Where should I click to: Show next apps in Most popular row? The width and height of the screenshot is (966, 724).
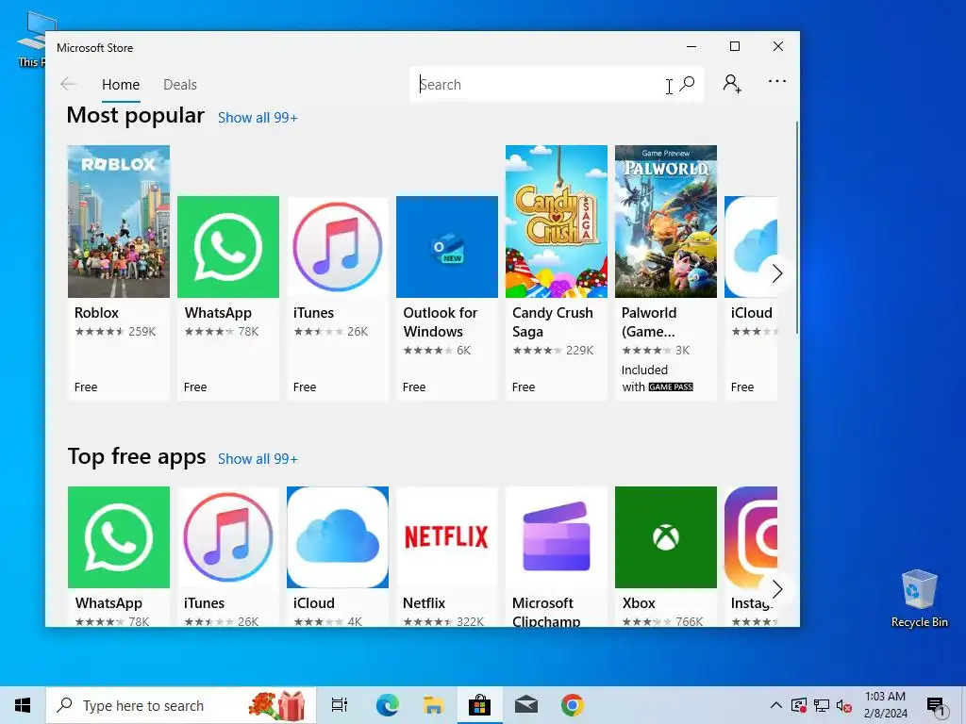[x=776, y=273]
